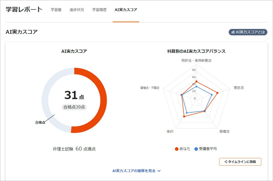The image size is (273, 181).
Task: Click the 弁理士試験 60 点満点 text
Action: (74, 149)
